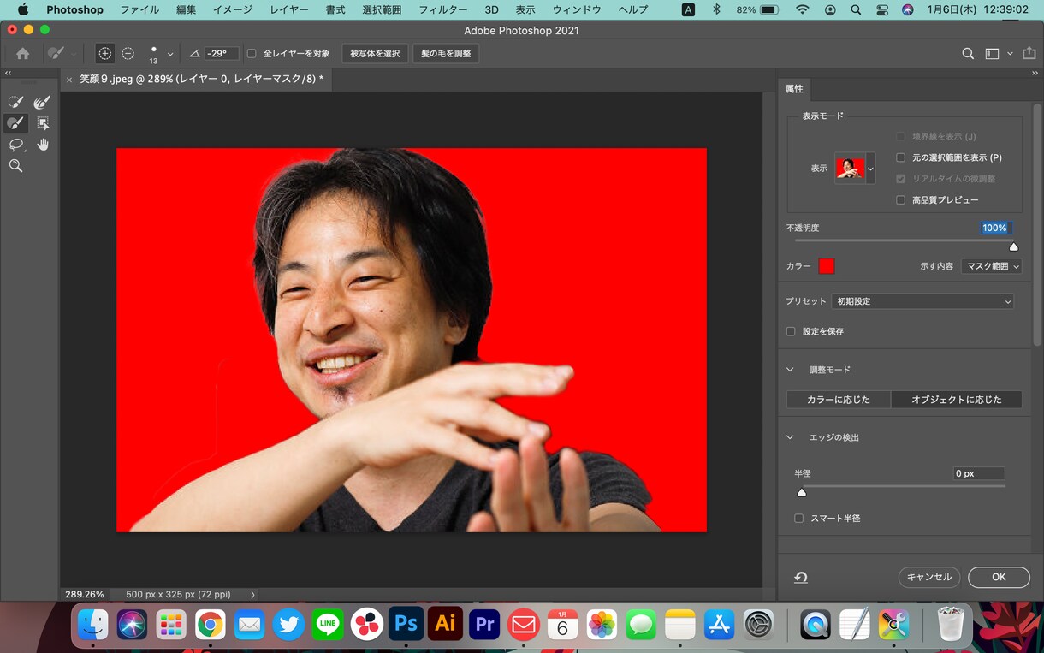Screen dimensions: 1044x653
Task: Choose オブジェクトに応じた refine mode
Action: pyautogui.click(x=956, y=400)
